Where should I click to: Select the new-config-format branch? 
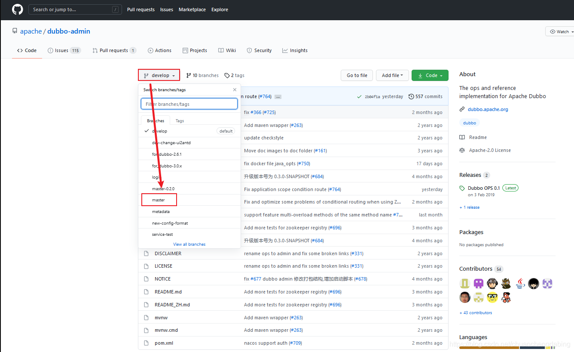(189, 223)
